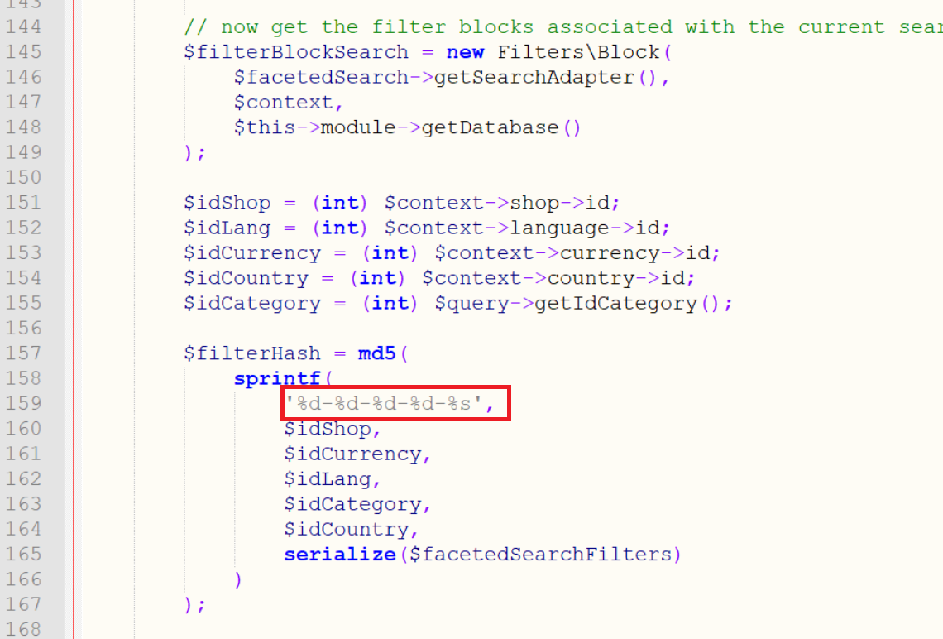Click the 'new' keyword on line 145

click(465, 52)
